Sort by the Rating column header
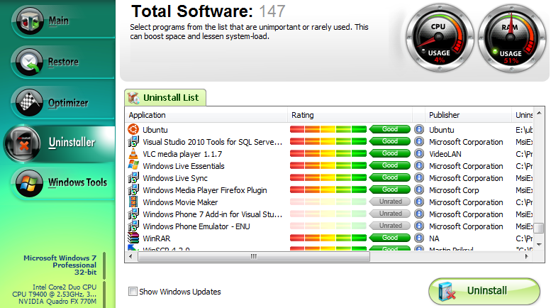The width and height of the screenshot is (551, 308). [x=350, y=115]
